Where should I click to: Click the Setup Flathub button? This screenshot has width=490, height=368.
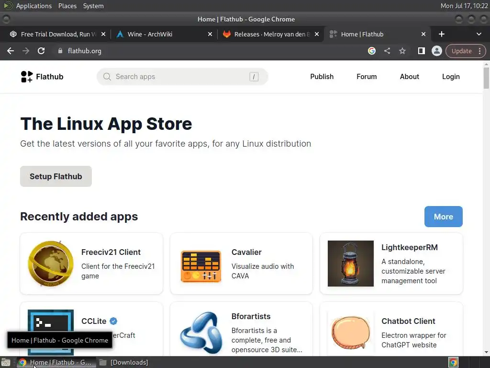[56, 176]
